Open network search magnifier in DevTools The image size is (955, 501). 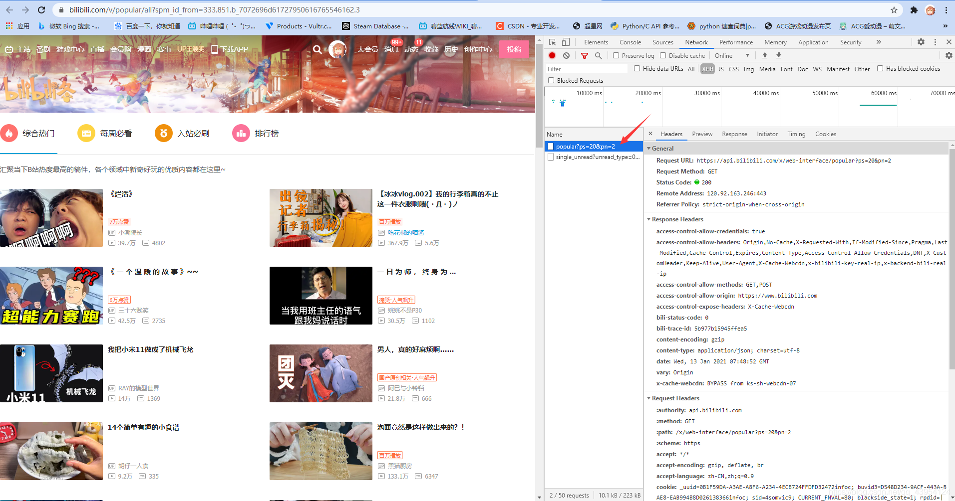point(598,55)
